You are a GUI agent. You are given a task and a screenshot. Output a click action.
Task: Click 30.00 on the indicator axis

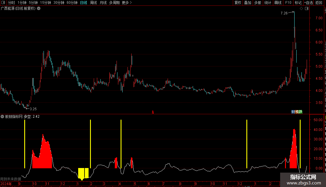318,139
